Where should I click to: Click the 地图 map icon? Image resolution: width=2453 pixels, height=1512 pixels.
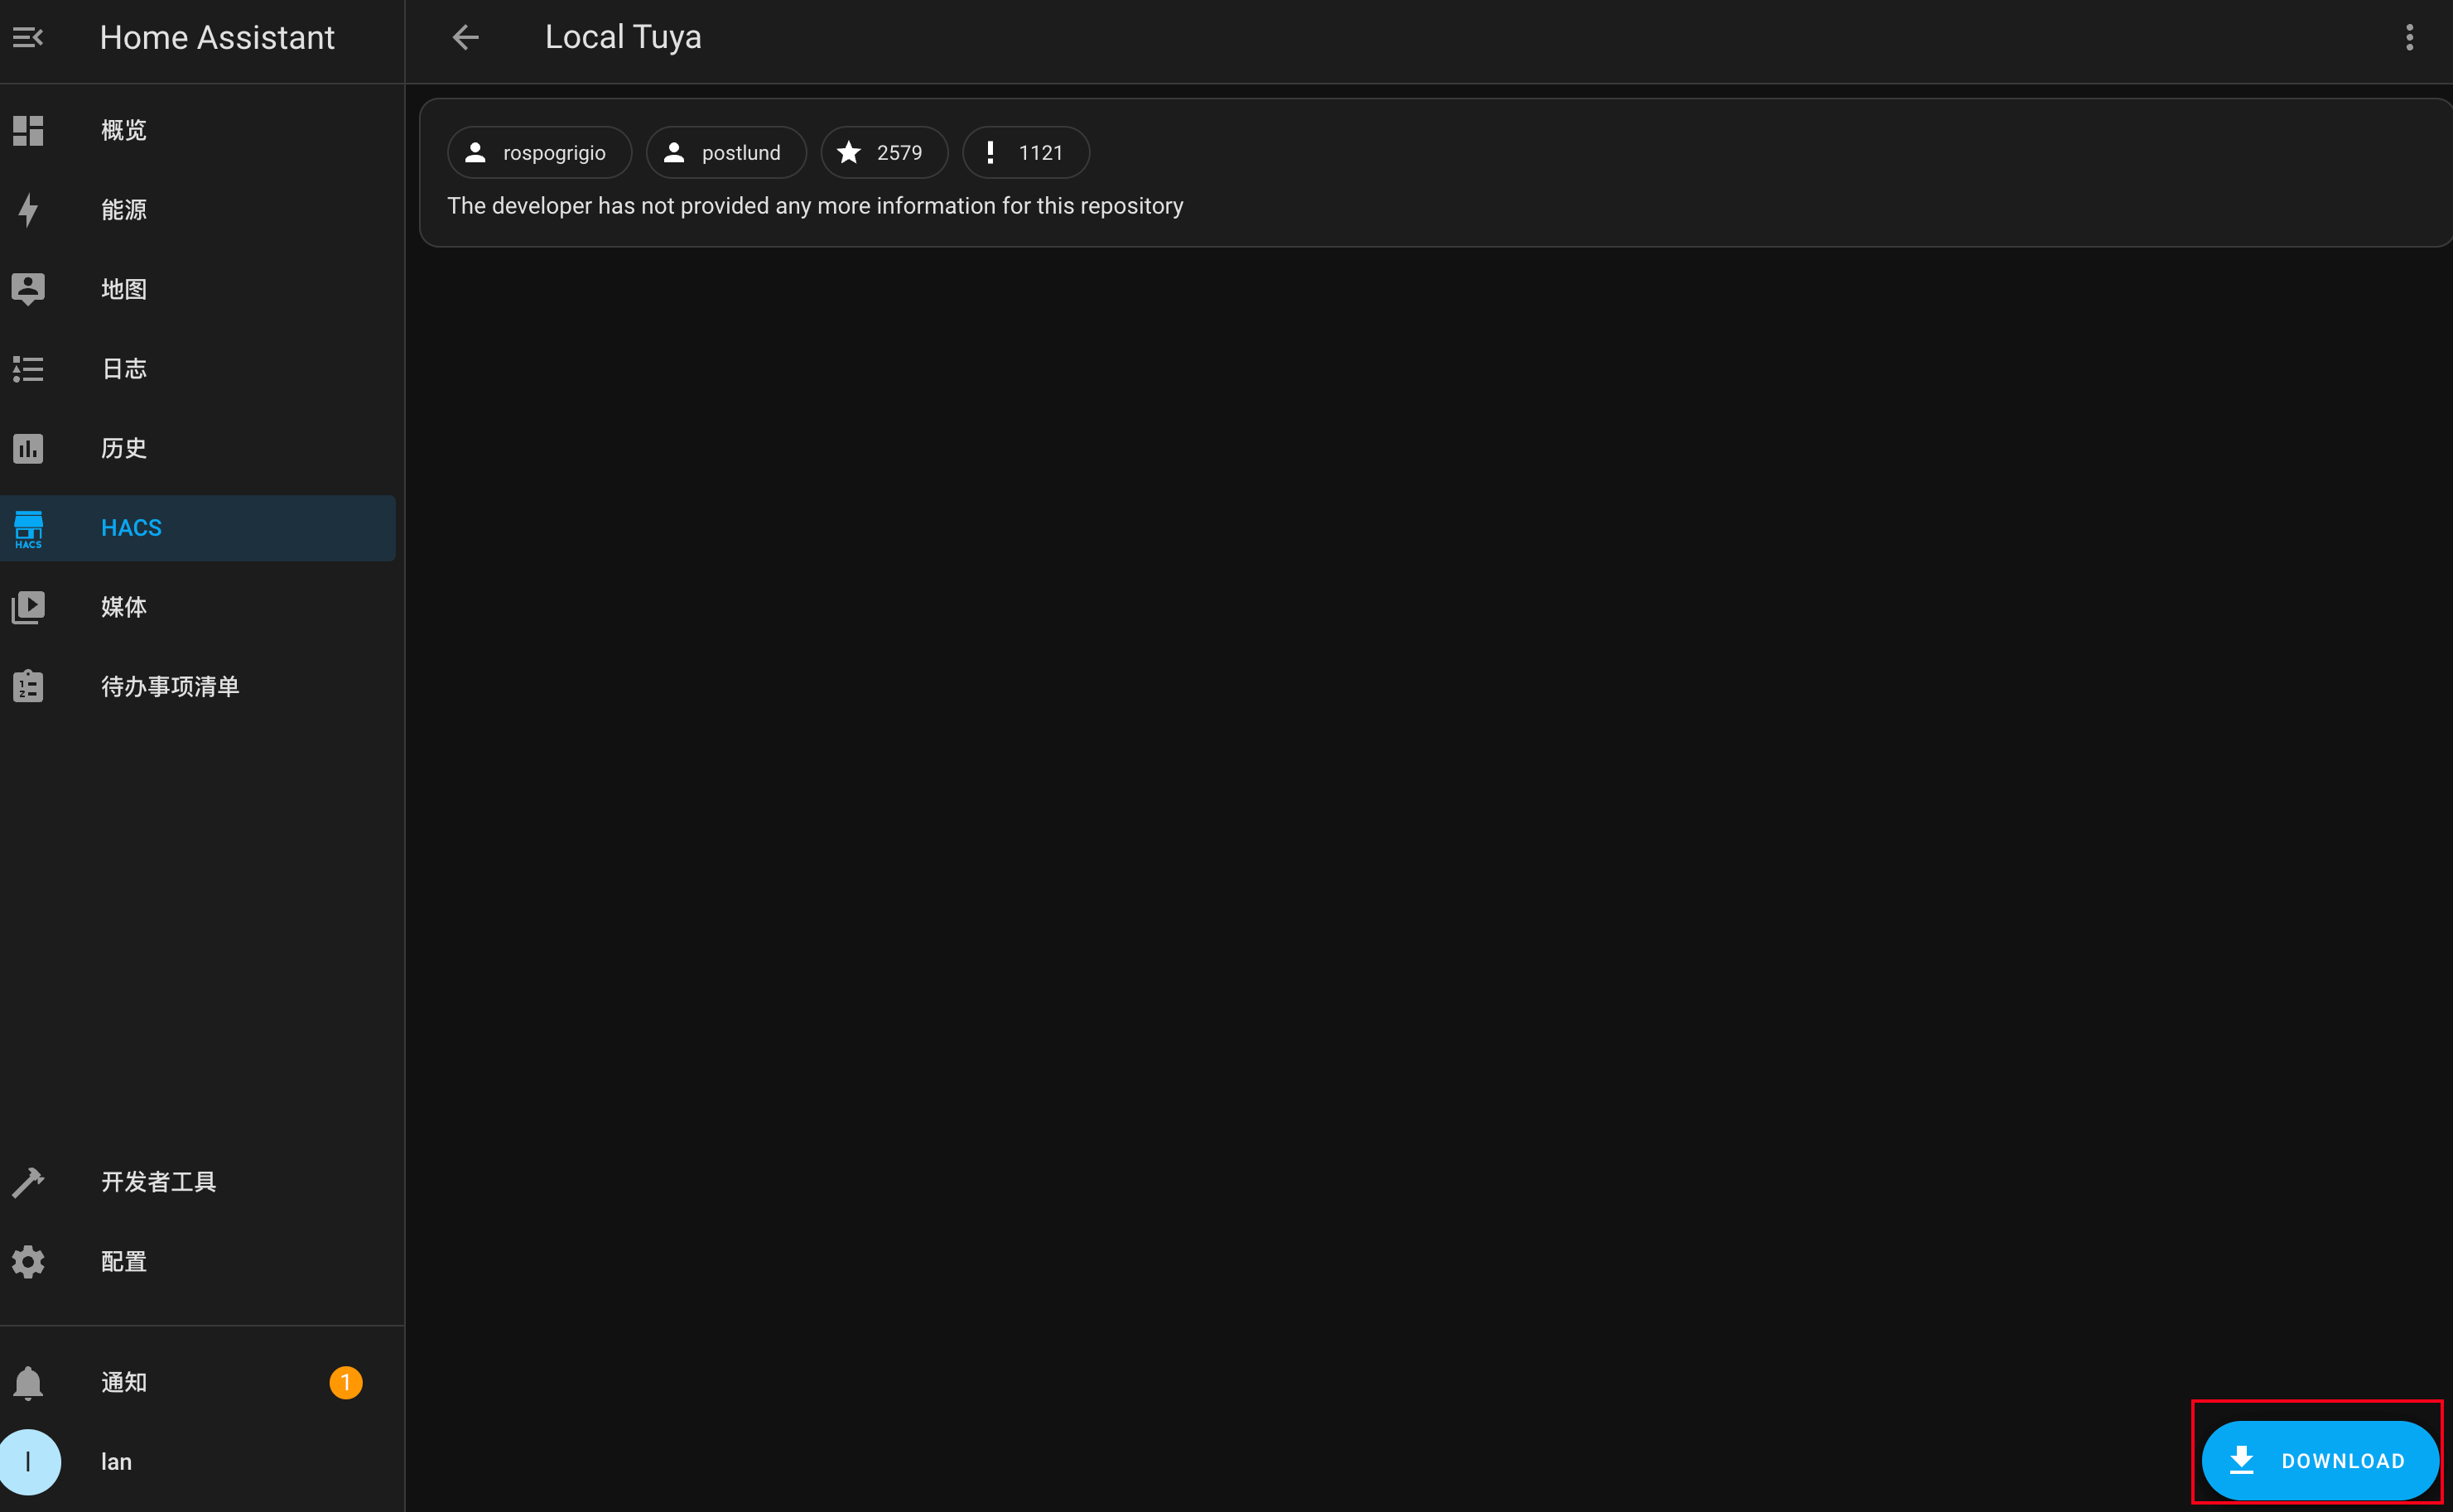click(x=28, y=289)
